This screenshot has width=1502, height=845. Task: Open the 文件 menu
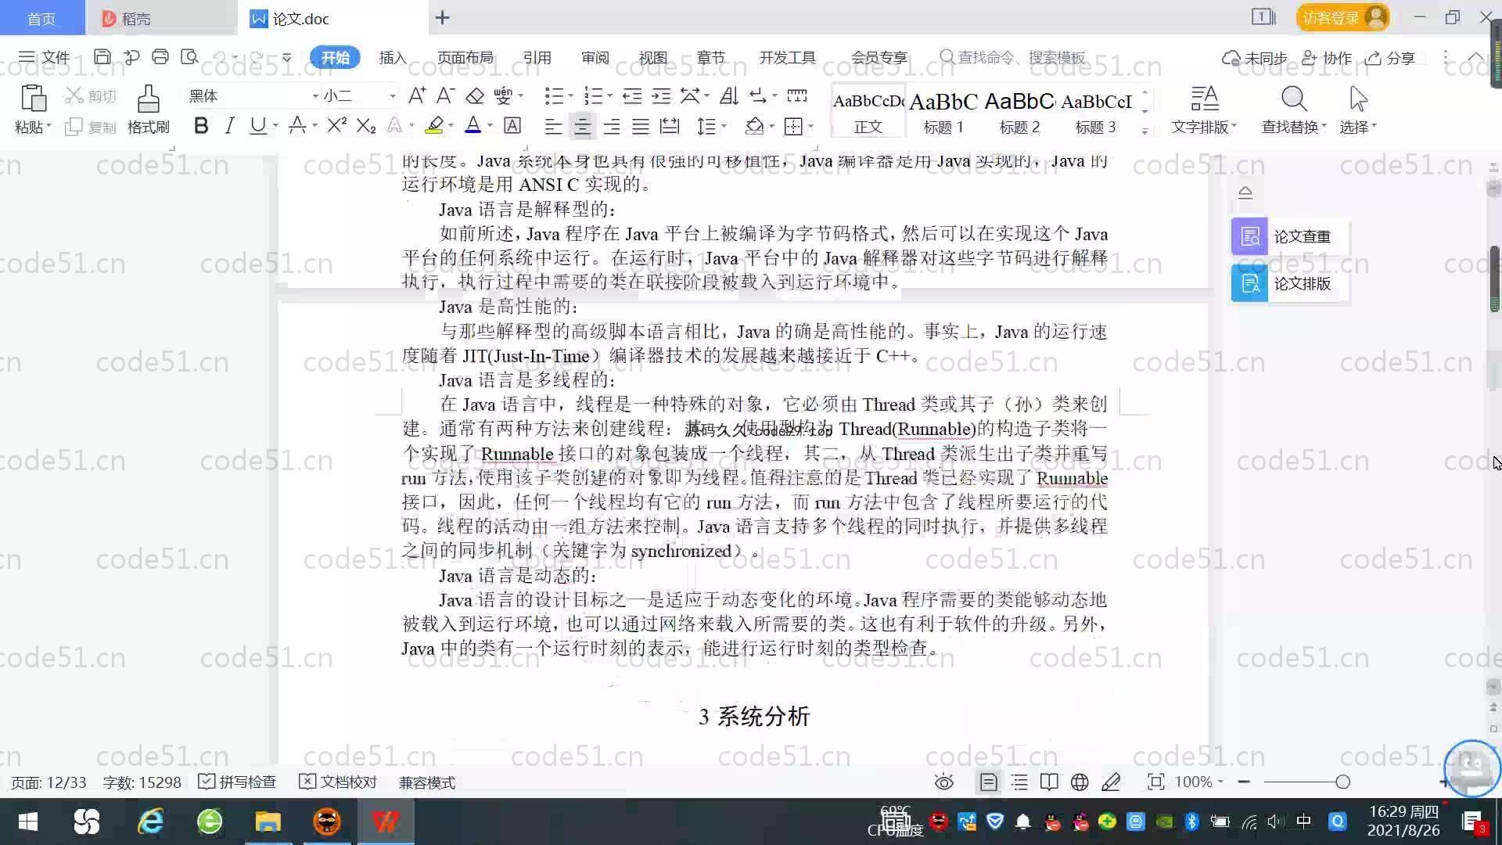[44, 57]
